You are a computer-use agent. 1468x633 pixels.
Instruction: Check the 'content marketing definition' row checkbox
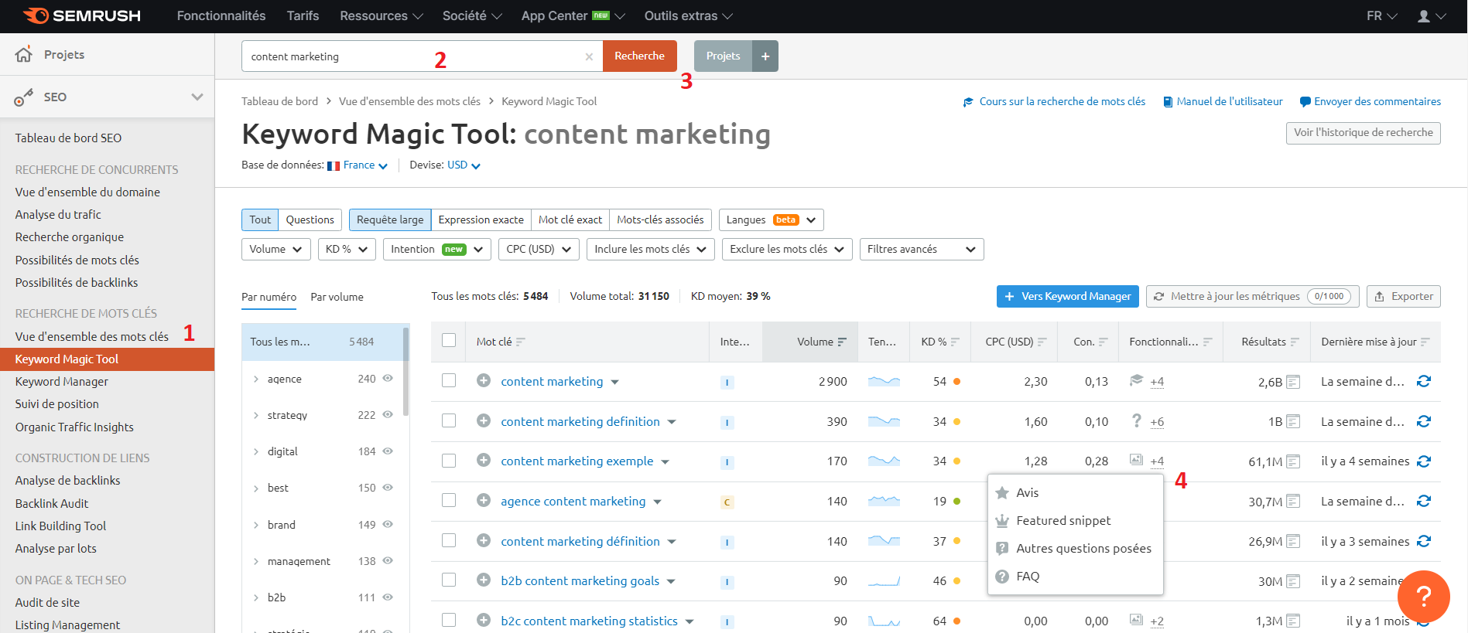(449, 420)
